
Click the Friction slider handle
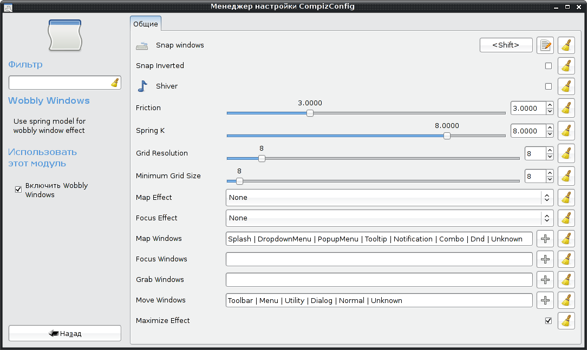coord(310,113)
